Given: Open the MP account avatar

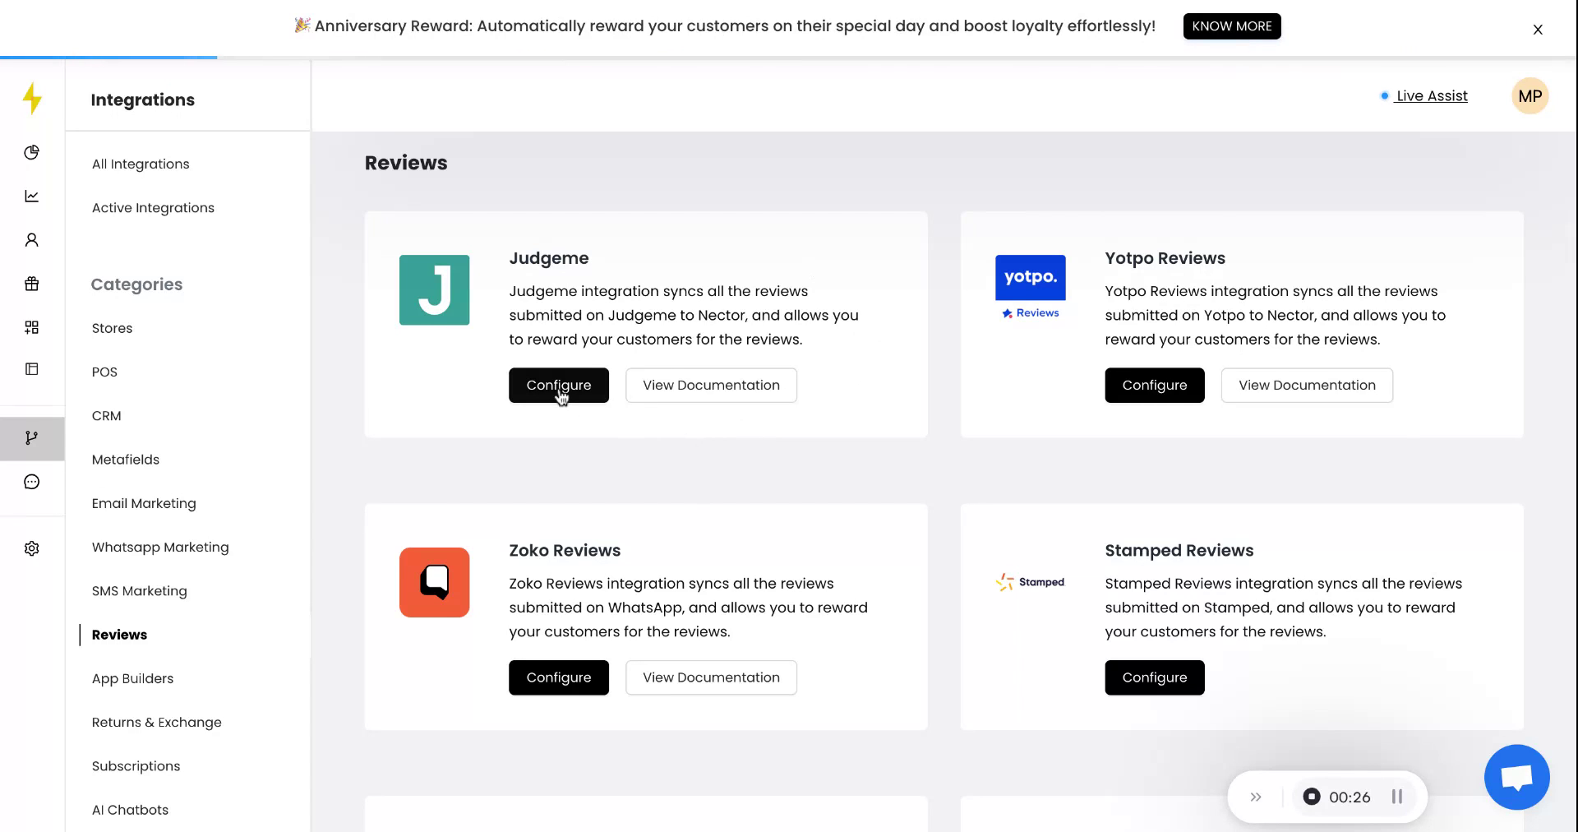Looking at the screenshot, I should click(1530, 96).
